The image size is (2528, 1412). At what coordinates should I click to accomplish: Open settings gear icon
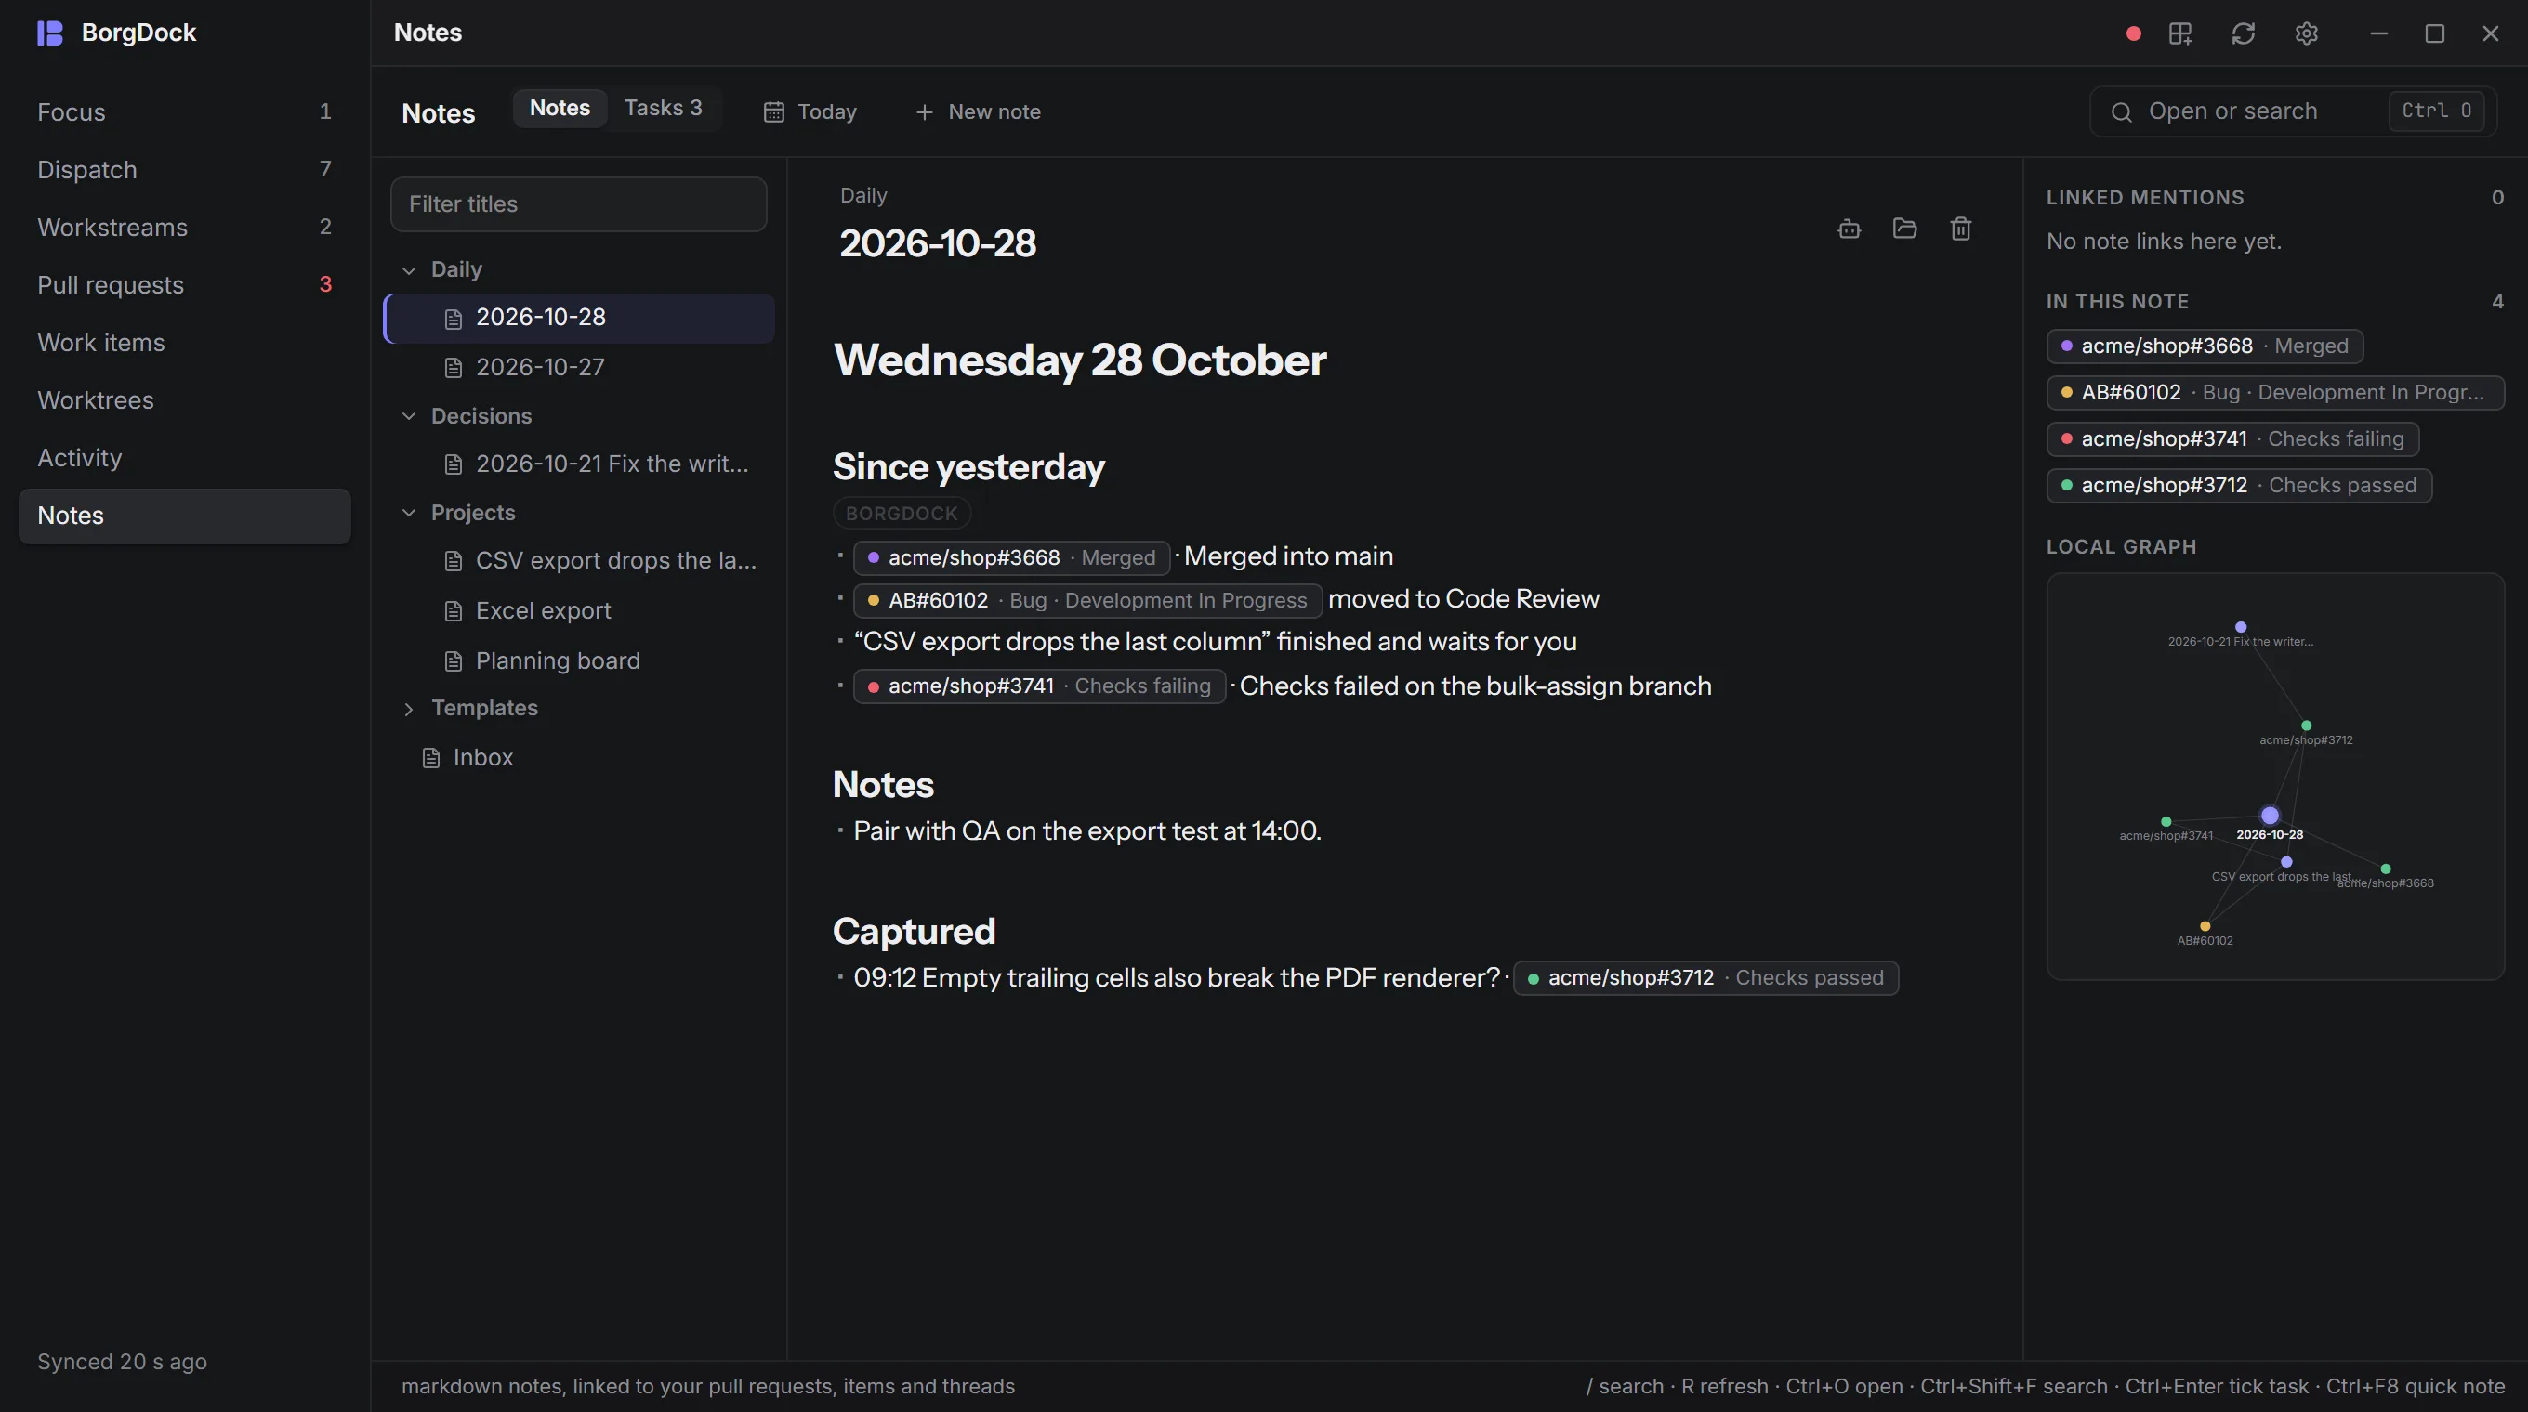[2306, 33]
